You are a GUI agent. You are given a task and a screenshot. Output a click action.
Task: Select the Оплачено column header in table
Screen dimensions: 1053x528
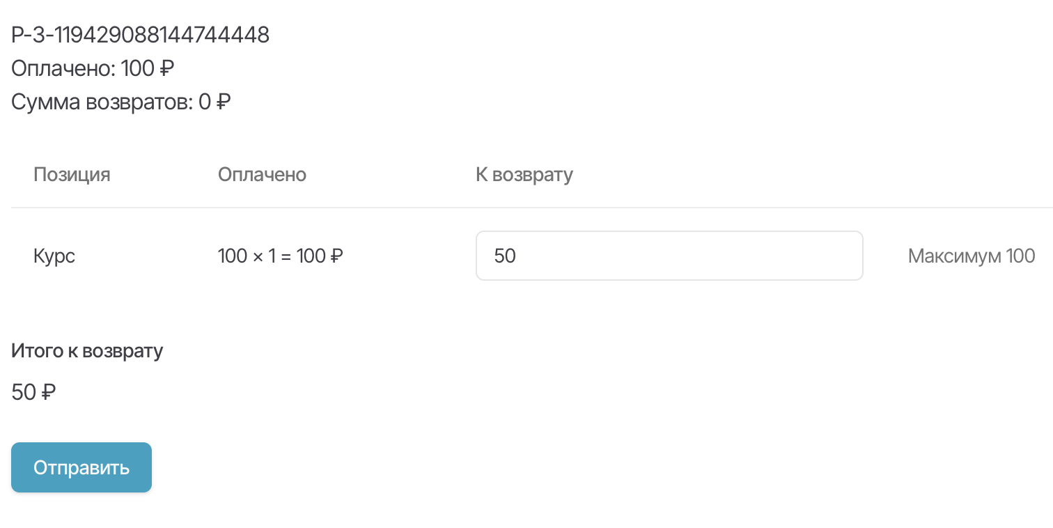click(x=262, y=174)
